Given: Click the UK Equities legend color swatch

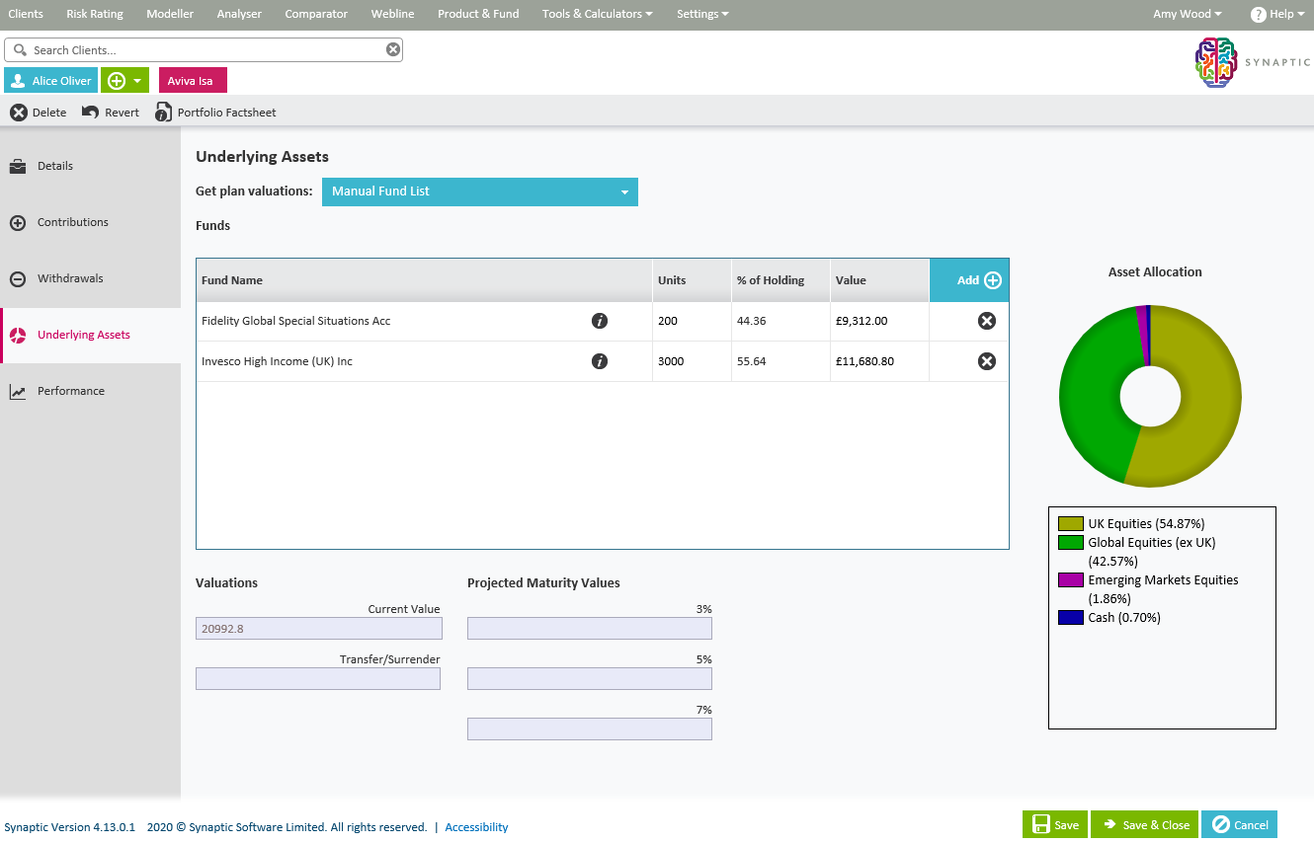Looking at the screenshot, I should pyautogui.click(x=1070, y=524).
